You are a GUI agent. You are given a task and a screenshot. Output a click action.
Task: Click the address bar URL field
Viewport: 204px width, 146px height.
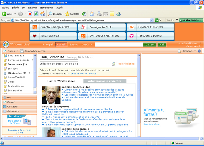(82, 20)
